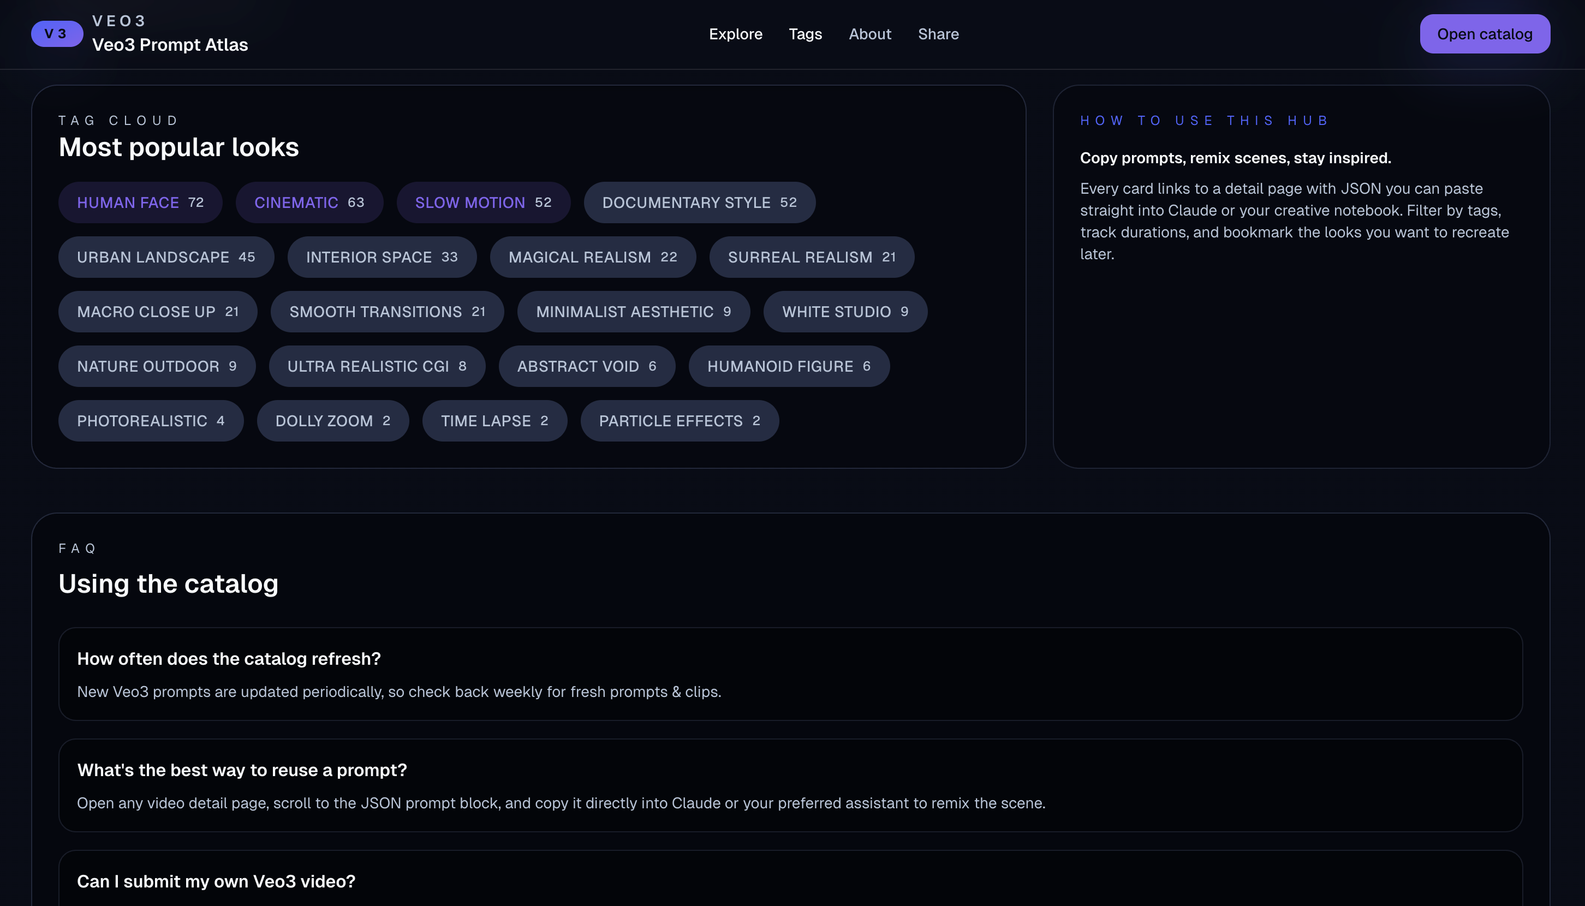
Task: Select the TIME LAPSE tag
Action: point(494,421)
